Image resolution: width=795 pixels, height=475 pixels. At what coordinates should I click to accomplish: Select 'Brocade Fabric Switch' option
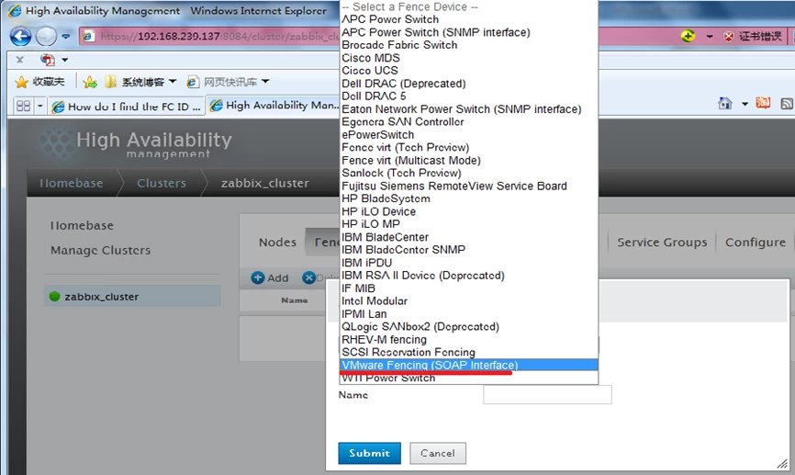(468, 45)
